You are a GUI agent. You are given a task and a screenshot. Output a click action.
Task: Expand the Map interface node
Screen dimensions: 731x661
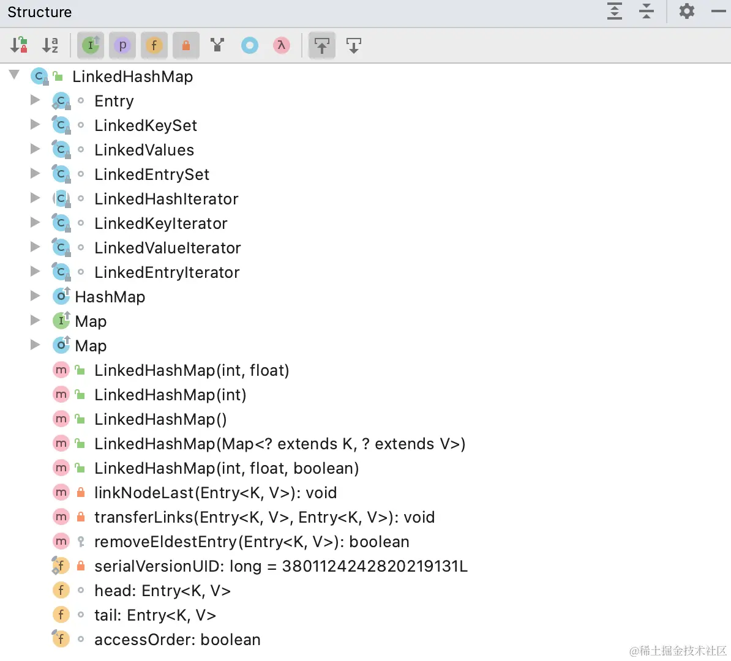coord(35,319)
